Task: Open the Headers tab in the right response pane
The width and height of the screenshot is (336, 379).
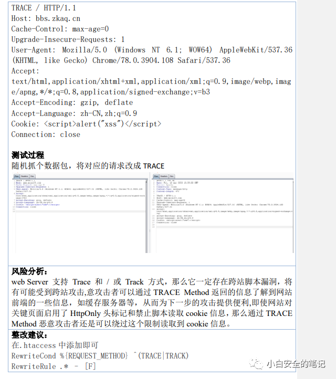Action: (164, 176)
